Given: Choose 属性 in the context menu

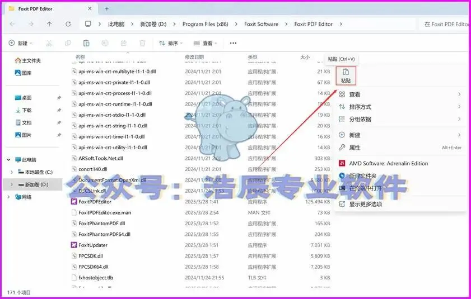Looking at the screenshot, I should pyautogui.click(x=400, y=148).
